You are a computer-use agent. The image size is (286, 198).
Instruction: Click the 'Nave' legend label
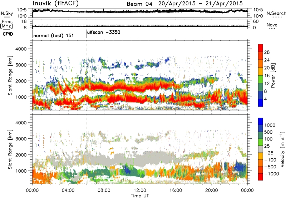coord(272,25)
